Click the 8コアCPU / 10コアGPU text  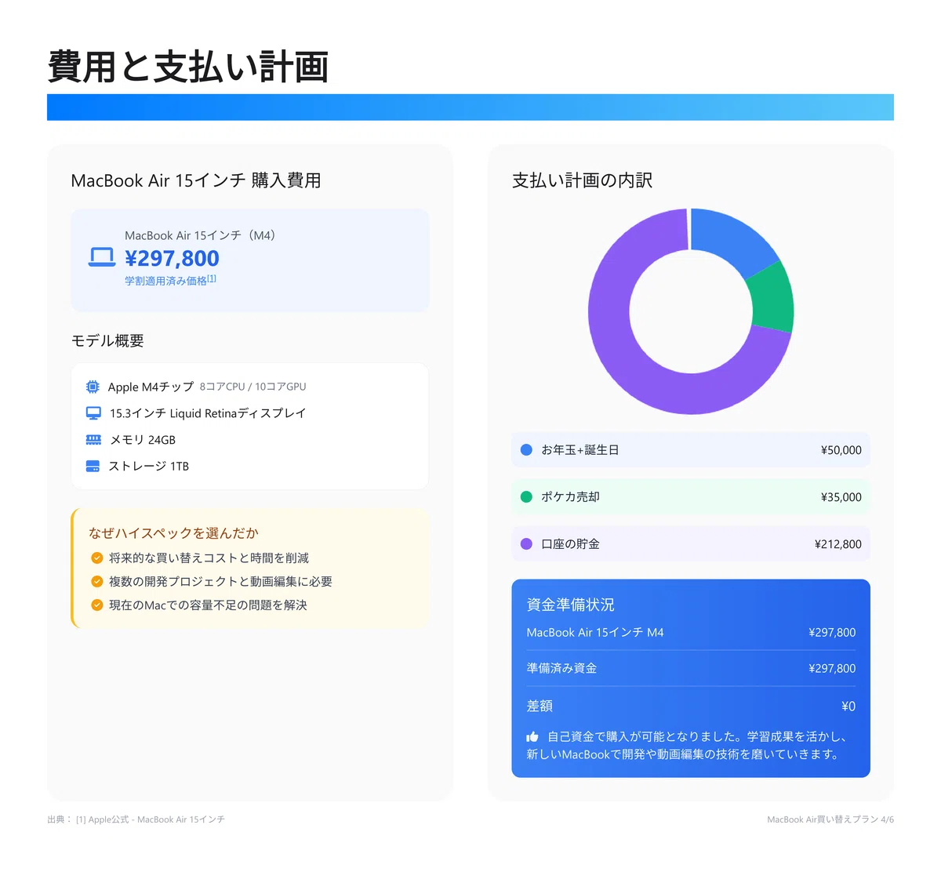pos(253,387)
